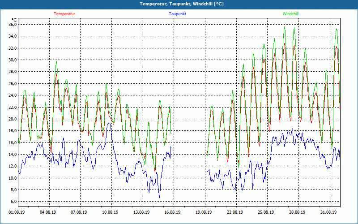
Task: Click the 34,0 y-axis label
Action: (x=13, y=36)
